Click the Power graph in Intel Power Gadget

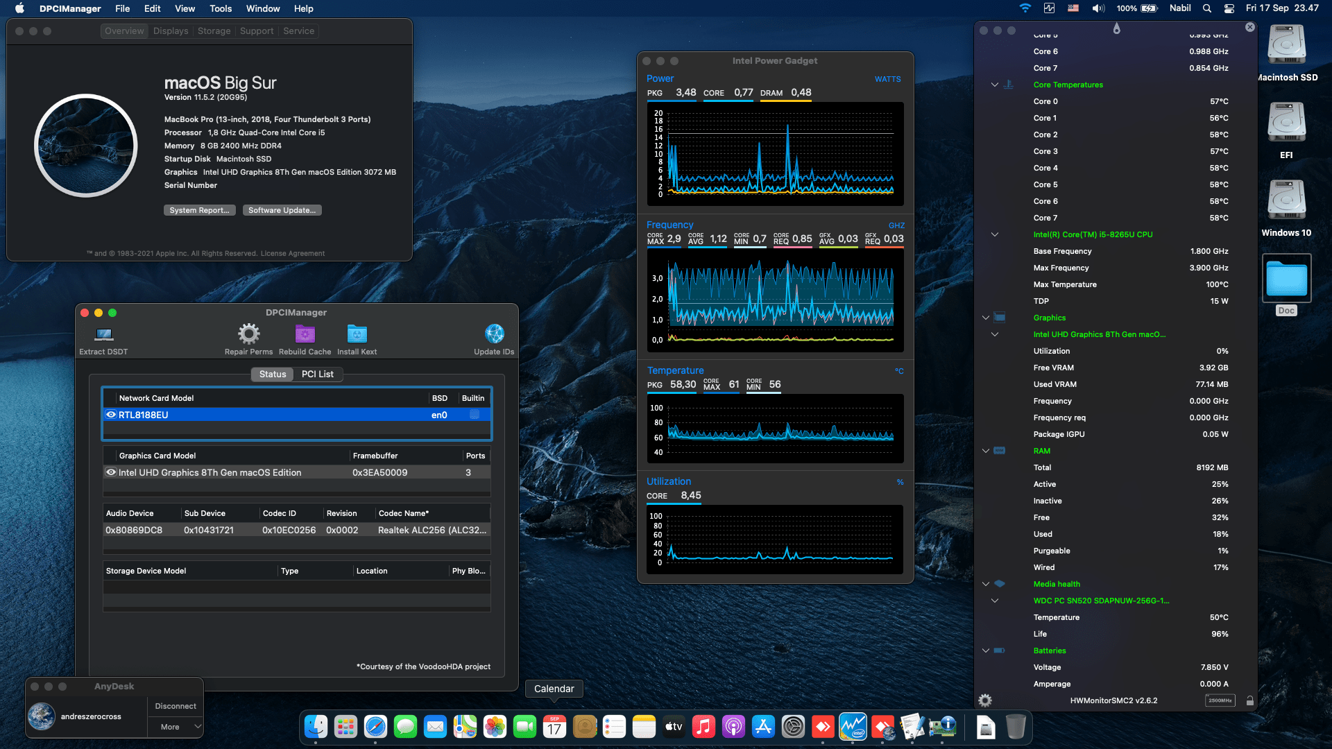775,153
